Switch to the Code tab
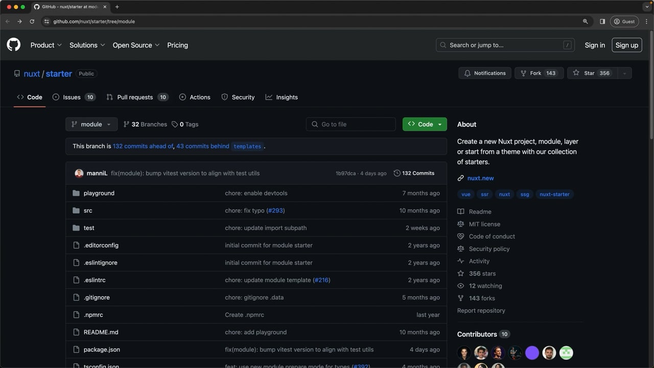The width and height of the screenshot is (654, 368). [x=30, y=97]
